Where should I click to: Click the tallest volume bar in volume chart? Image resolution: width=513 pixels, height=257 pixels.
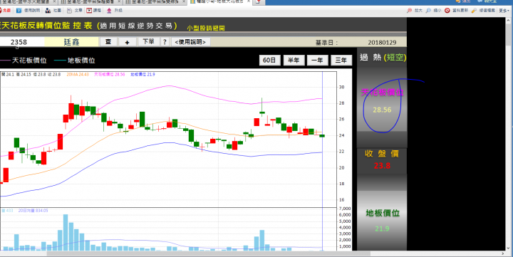pos(66,233)
